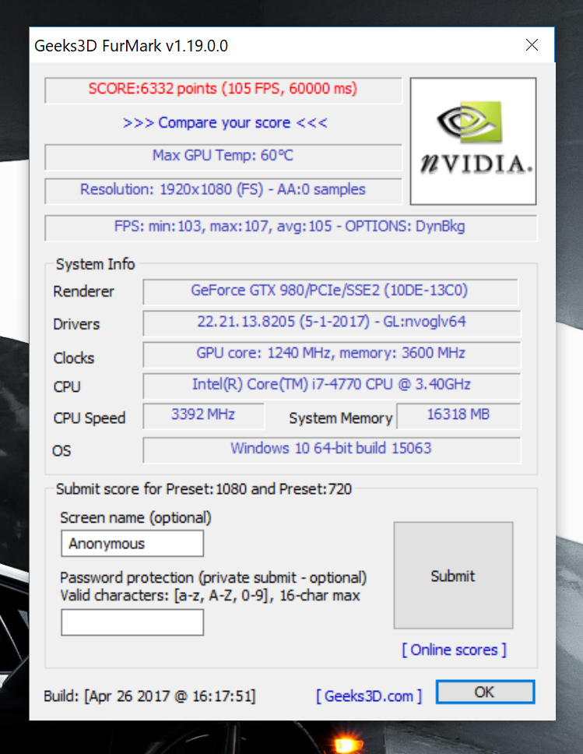This screenshot has height=754, width=583.
Task: Click the Submit score for Preset heading
Action: pos(204,488)
